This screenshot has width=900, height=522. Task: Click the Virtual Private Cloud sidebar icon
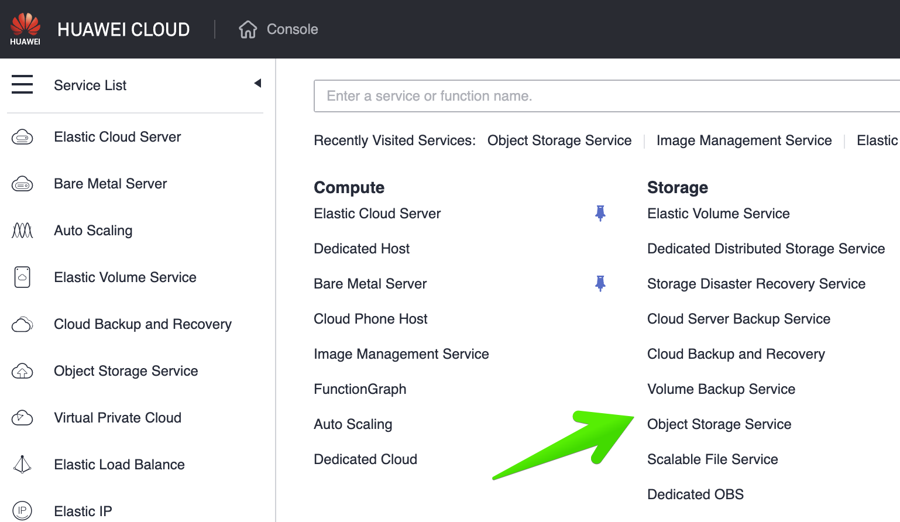[22, 418]
